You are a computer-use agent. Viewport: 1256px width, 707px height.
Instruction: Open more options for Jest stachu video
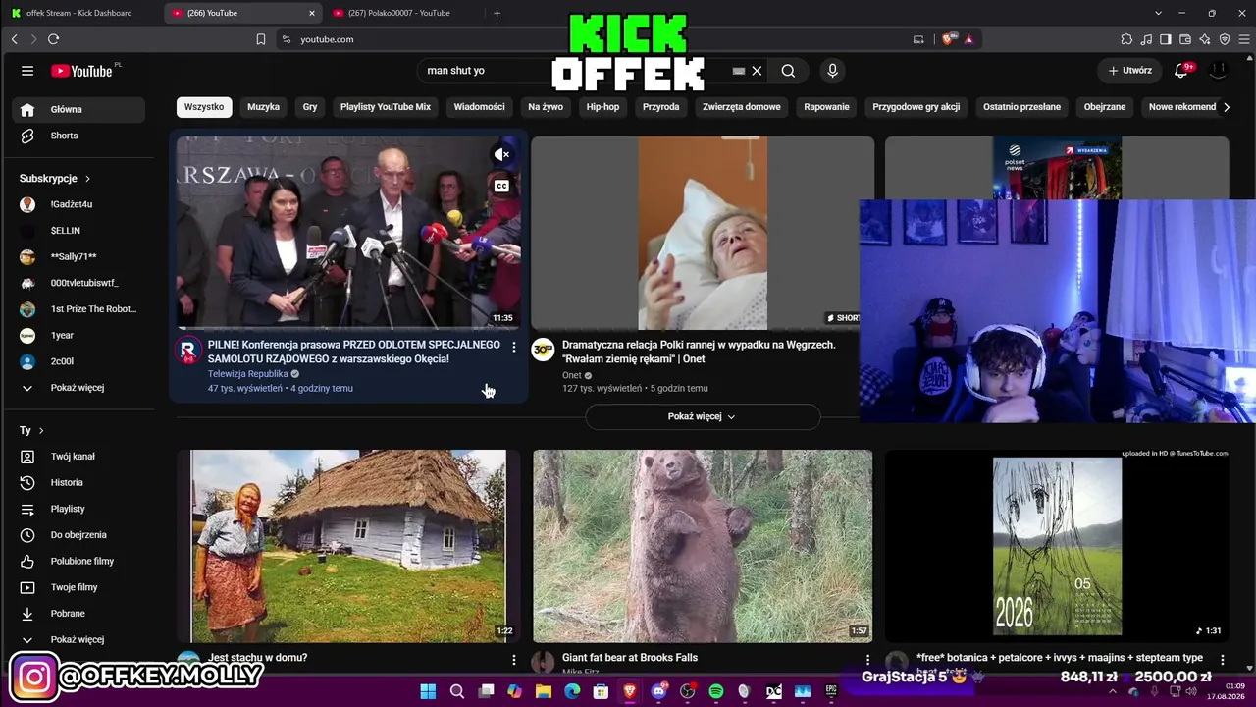pyautogui.click(x=513, y=659)
